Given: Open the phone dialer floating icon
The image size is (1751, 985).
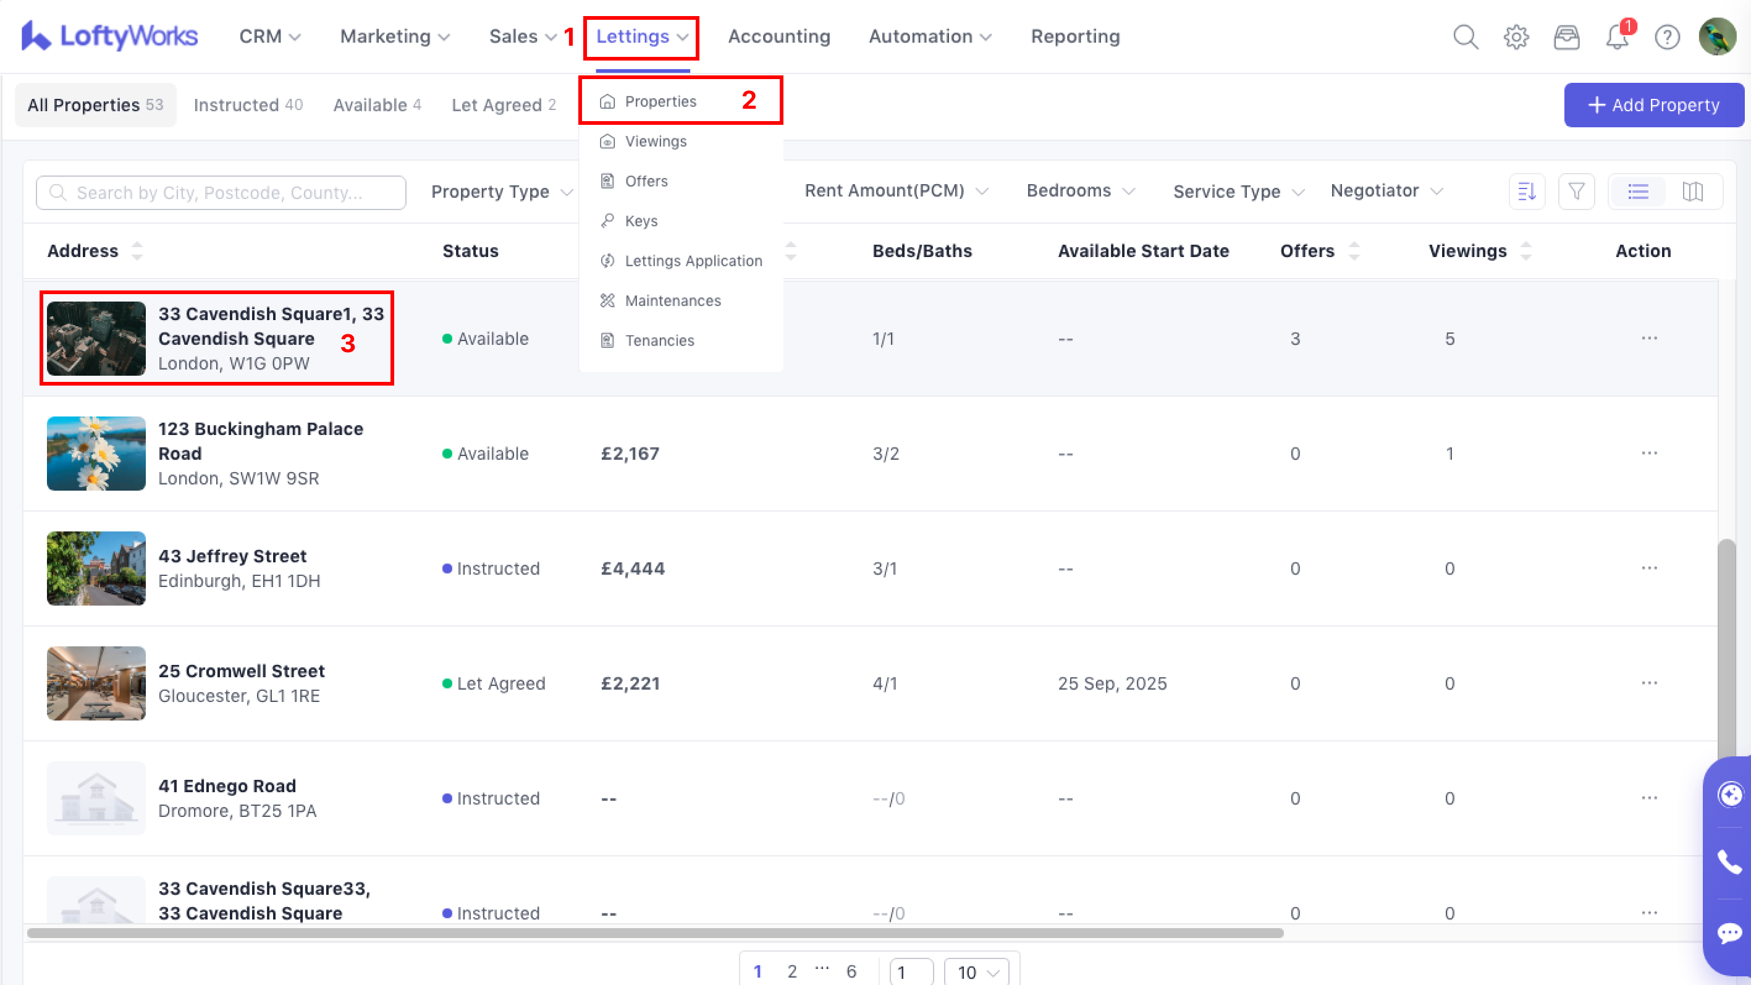Looking at the screenshot, I should (x=1729, y=862).
